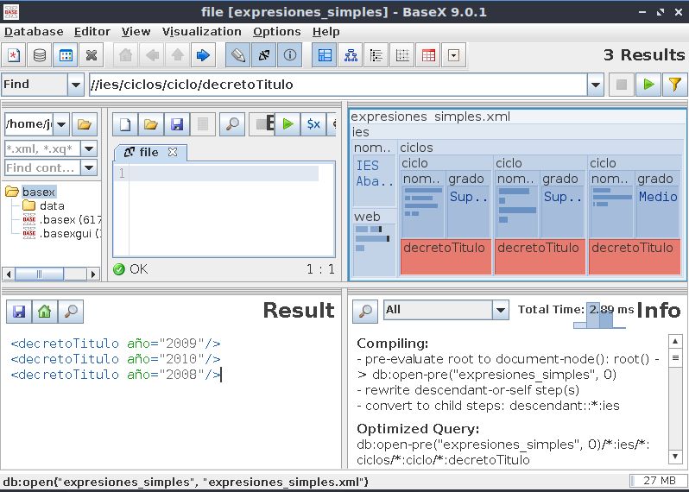Click the filter funnel icon

pos(673,85)
